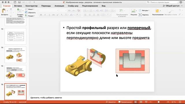Open the Конструктор tab
The width and height of the screenshot is (185, 104).
point(32,6)
